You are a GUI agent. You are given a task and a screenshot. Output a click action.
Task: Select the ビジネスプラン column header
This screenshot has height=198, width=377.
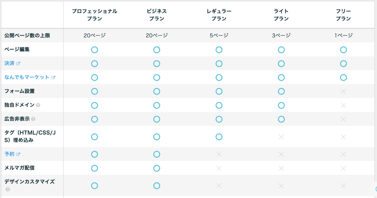(x=156, y=15)
